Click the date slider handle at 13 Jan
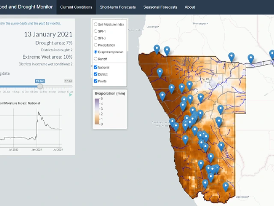Screen dimensions: 274x206 point(40,86)
